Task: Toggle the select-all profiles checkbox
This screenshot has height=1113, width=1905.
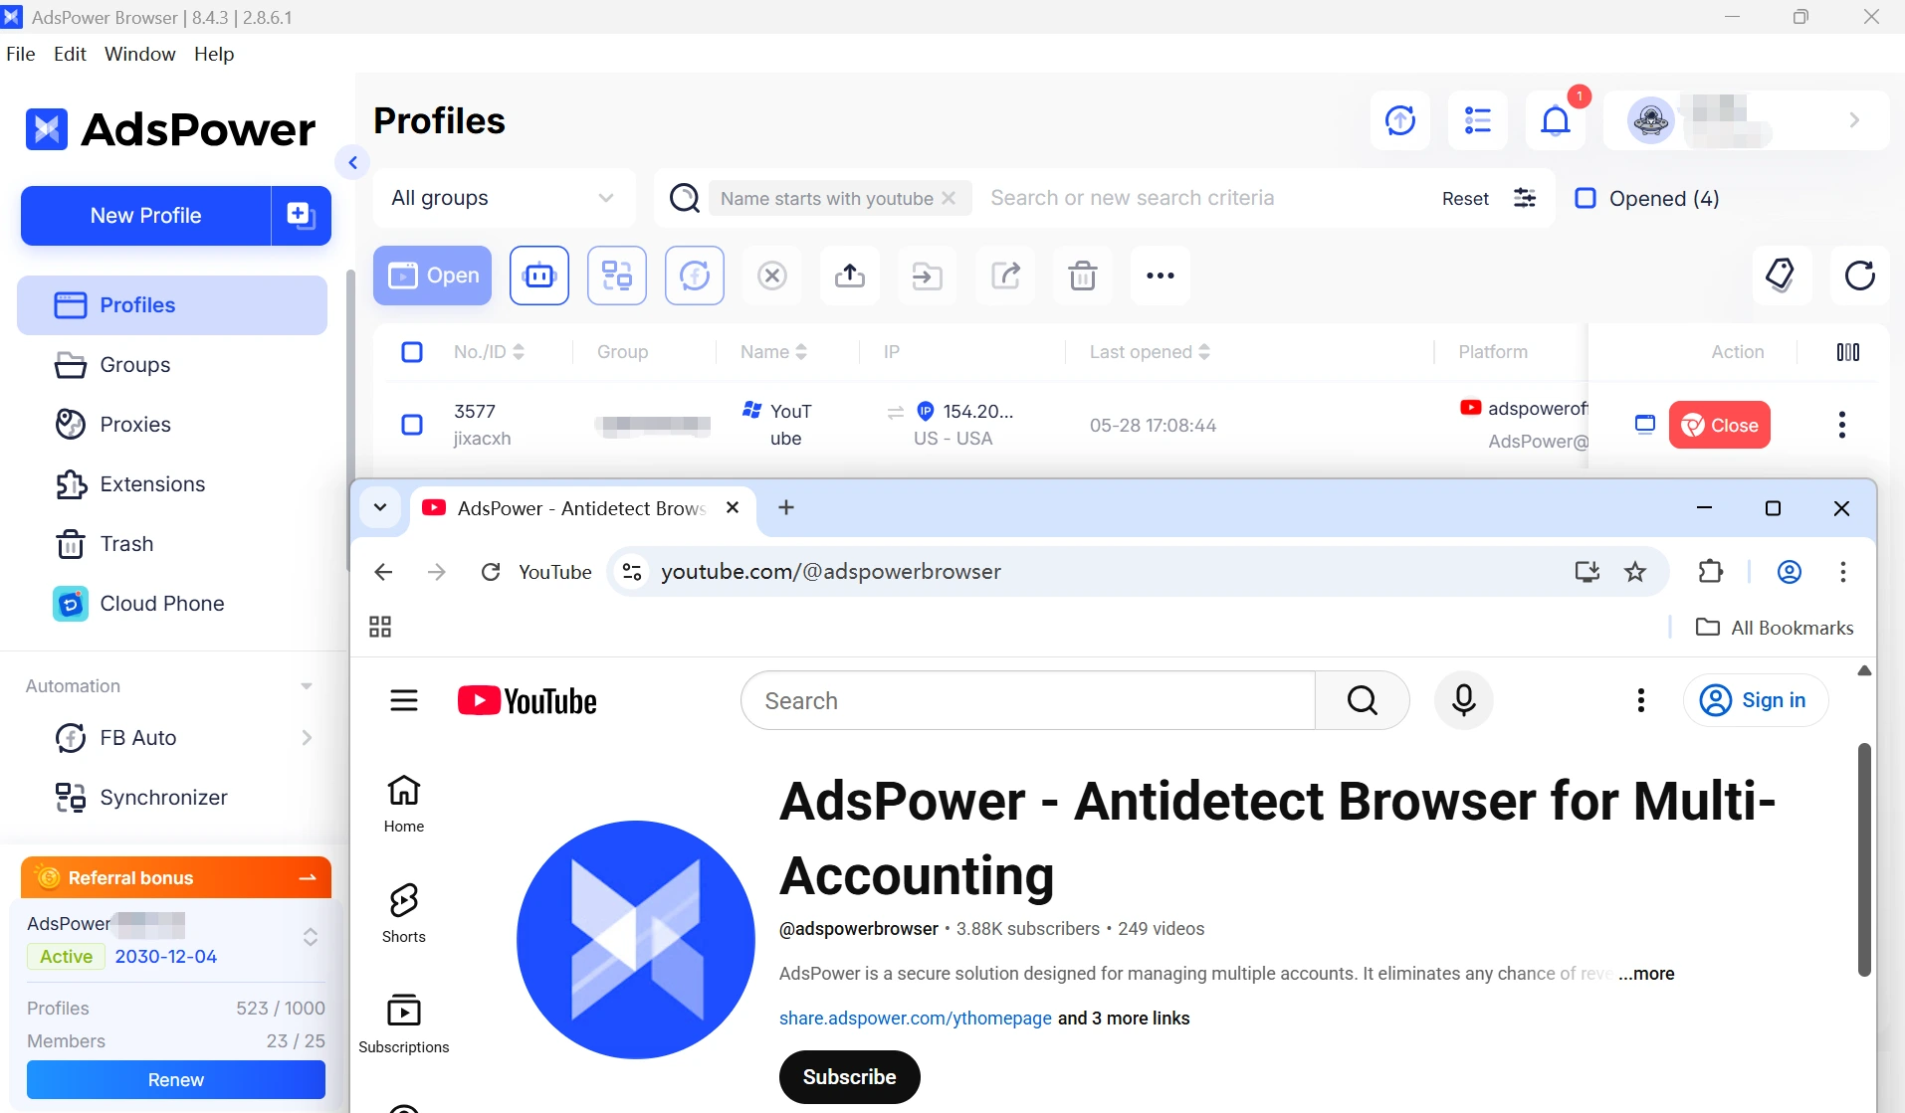Action: pos(412,352)
